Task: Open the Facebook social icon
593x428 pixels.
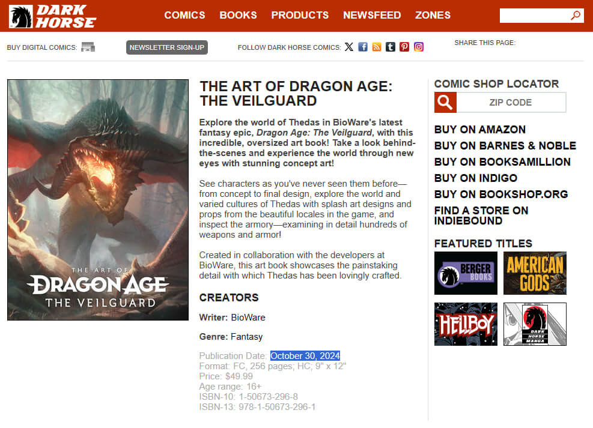Action: (x=363, y=47)
